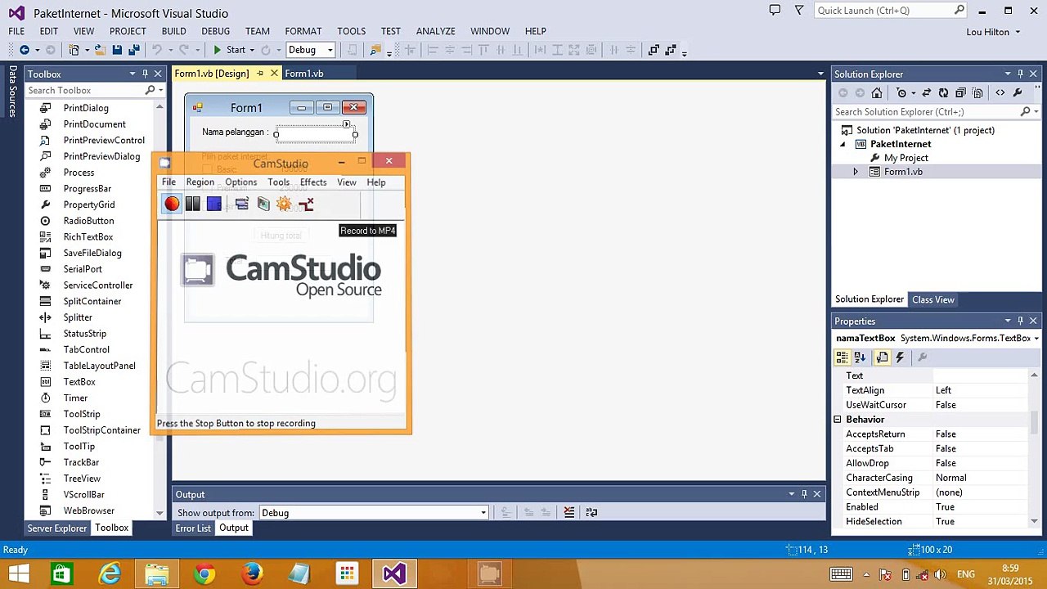Switch to Class View tab
The width and height of the screenshot is (1047, 589).
933,299
